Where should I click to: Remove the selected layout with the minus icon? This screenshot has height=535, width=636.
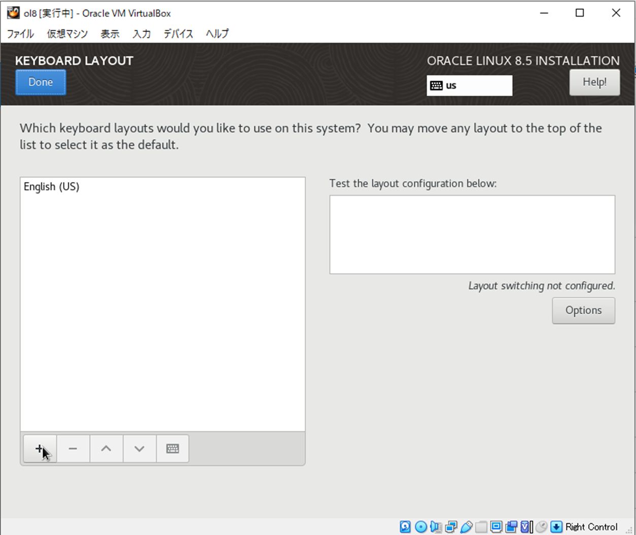pos(73,448)
